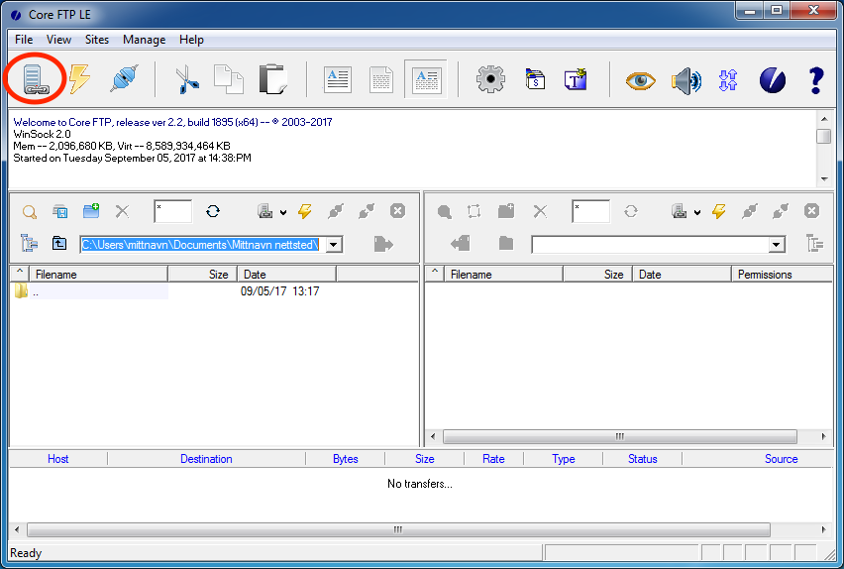Open help via question mark icon
This screenshot has width=844, height=569.
click(816, 80)
